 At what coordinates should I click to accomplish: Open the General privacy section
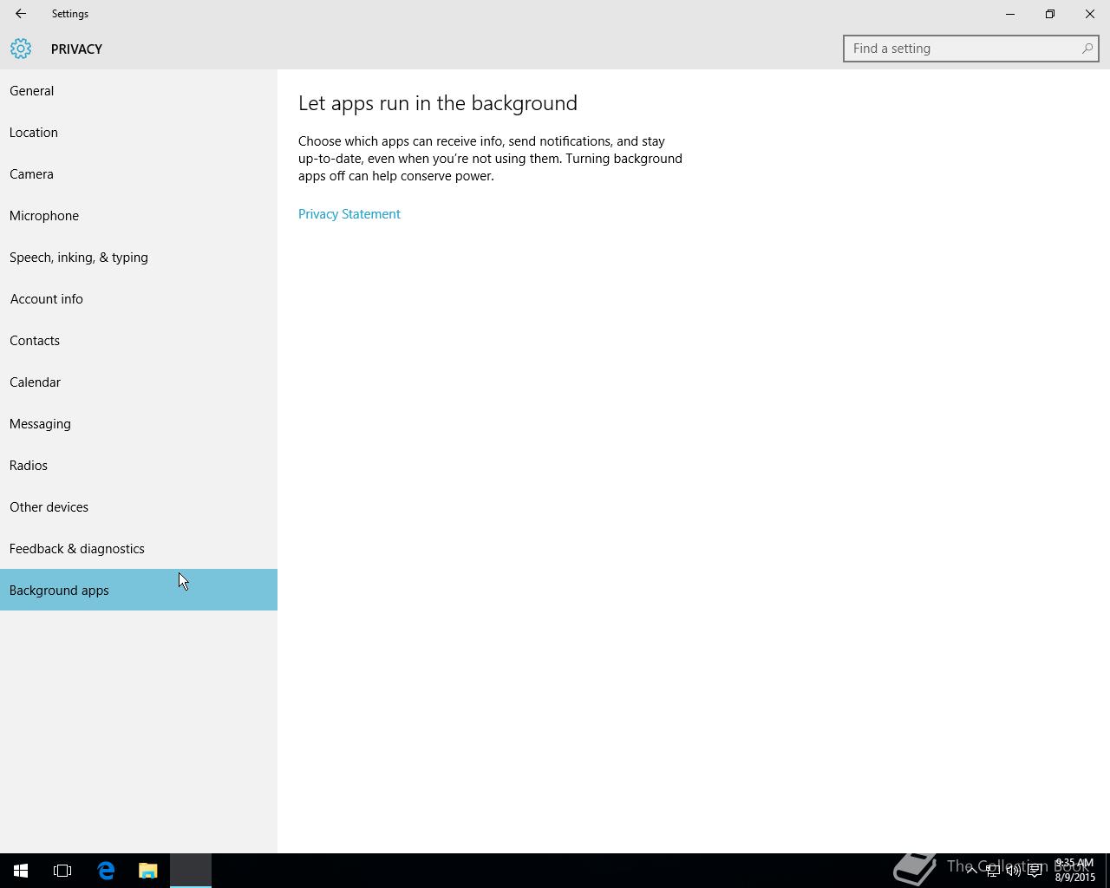click(139, 90)
